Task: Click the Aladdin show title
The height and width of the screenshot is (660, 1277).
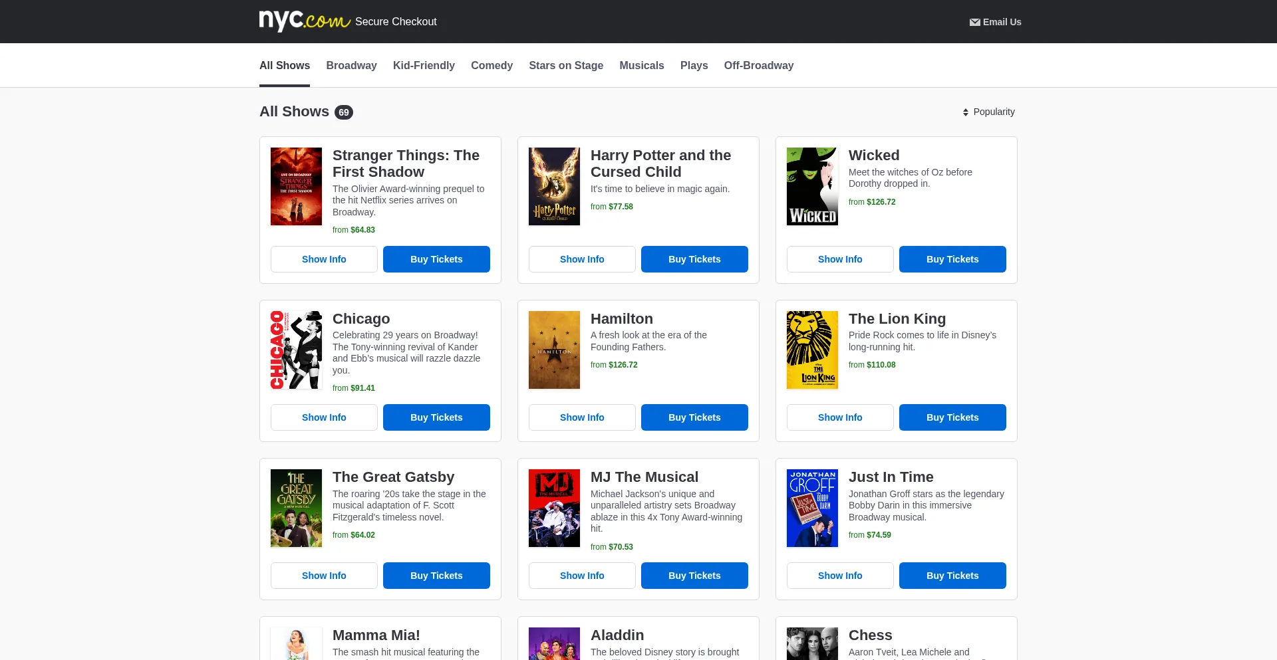Action: point(617,635)
